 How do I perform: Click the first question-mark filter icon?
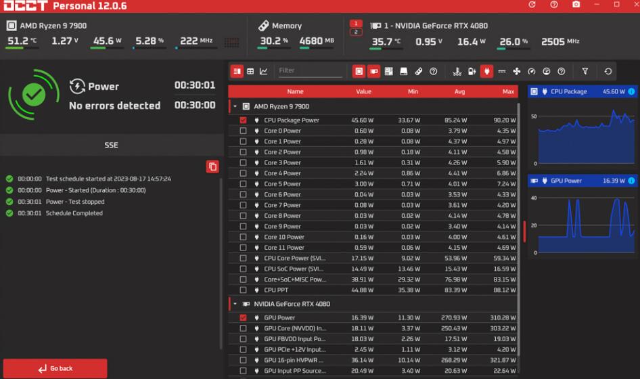434,72
